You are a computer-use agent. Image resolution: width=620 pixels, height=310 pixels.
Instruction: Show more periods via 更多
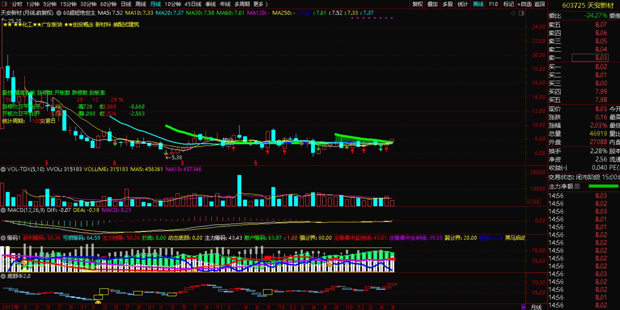click(261, 4)
